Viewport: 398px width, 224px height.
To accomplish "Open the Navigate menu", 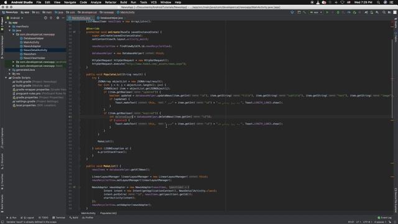I will 70,2.
